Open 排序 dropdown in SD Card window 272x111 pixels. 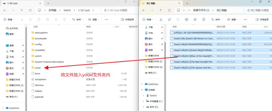tap(78, 20)
